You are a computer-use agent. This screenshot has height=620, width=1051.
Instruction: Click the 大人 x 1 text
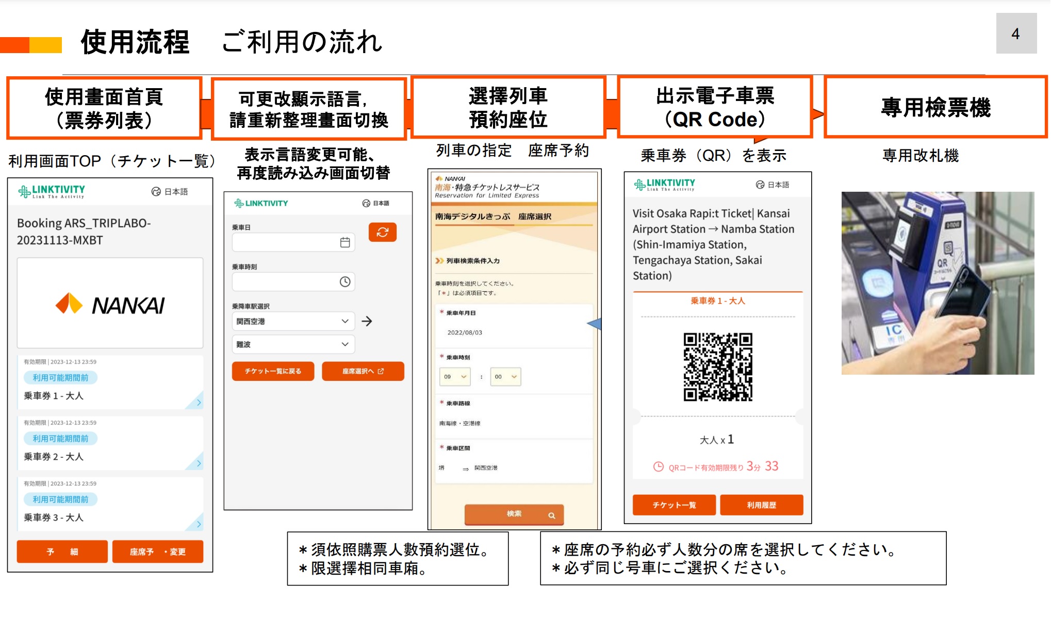[717, 440]
